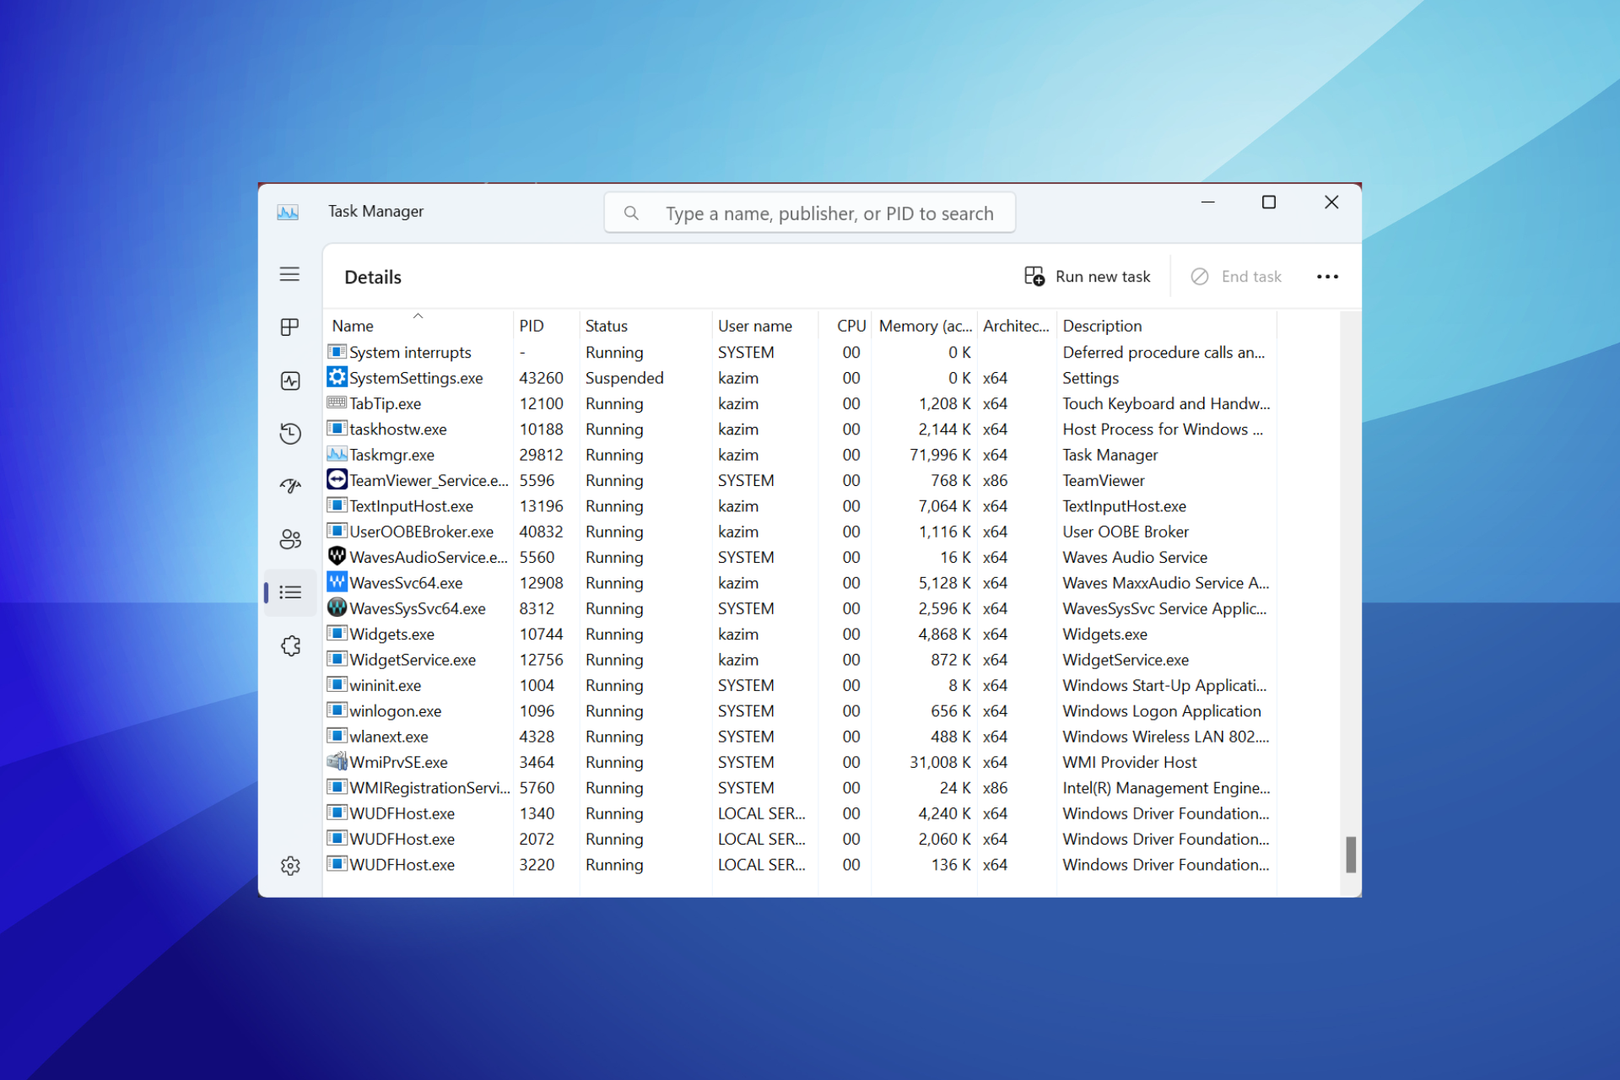Sort by the CPU column header
This screenshot has height=1080, width=1620.
coord(845,326)
